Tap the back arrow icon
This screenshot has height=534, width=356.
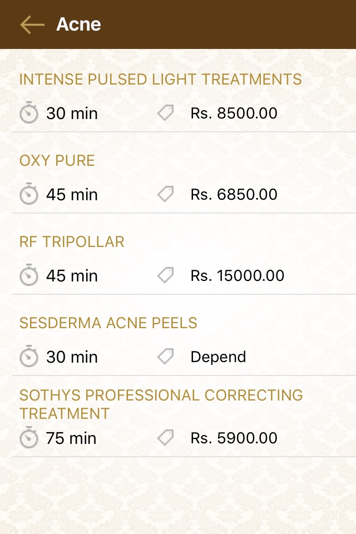coord(32,24)
